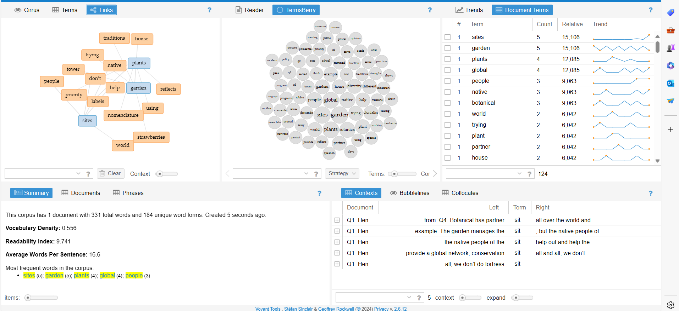The width and height of the screenshot is (679, 311).
Task: Open the Links search dropdown
Action: pos(78,173)
